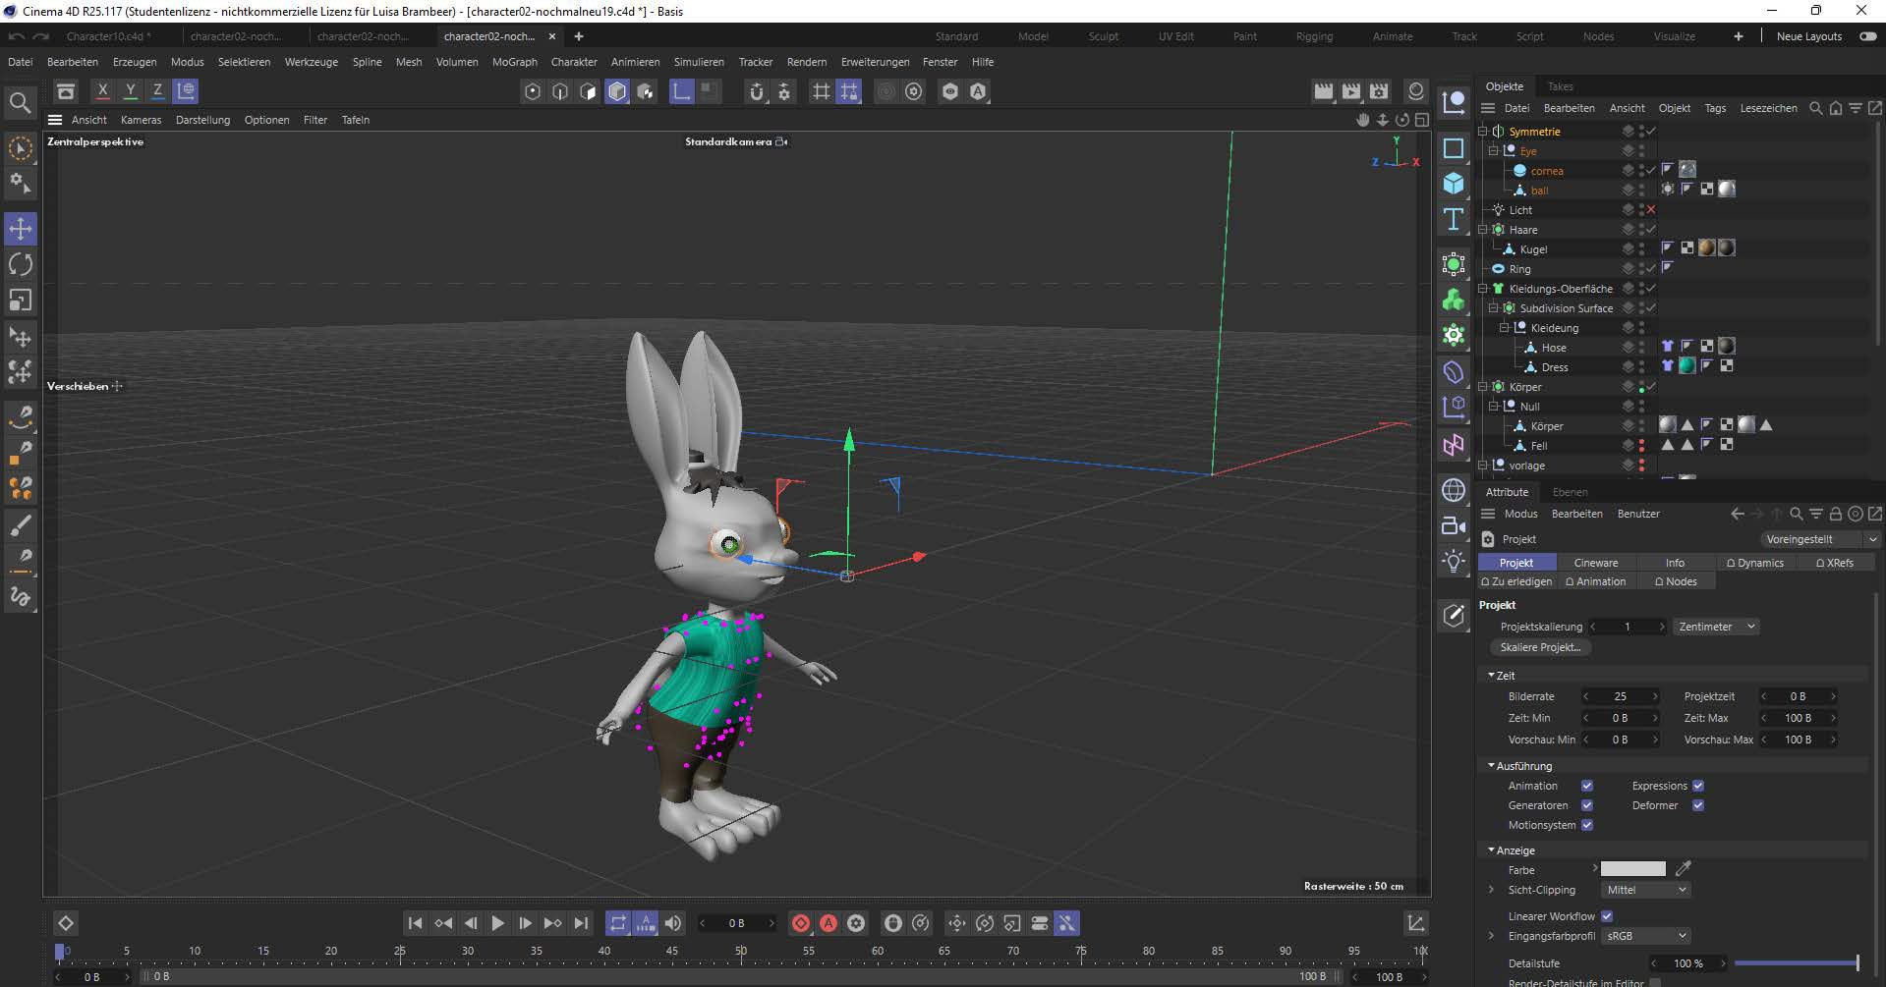Toggle X axis lock

tap(102, 91)
